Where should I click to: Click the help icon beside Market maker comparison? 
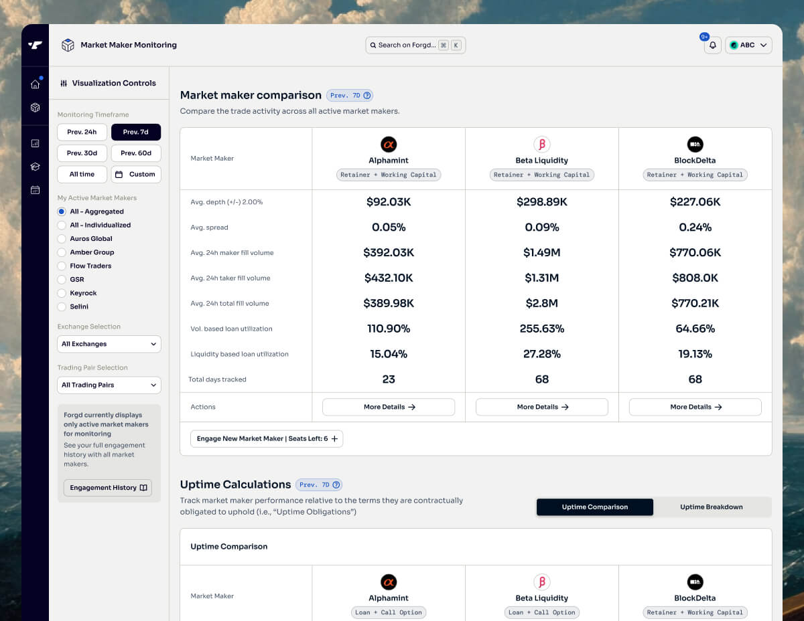(367, 96)
